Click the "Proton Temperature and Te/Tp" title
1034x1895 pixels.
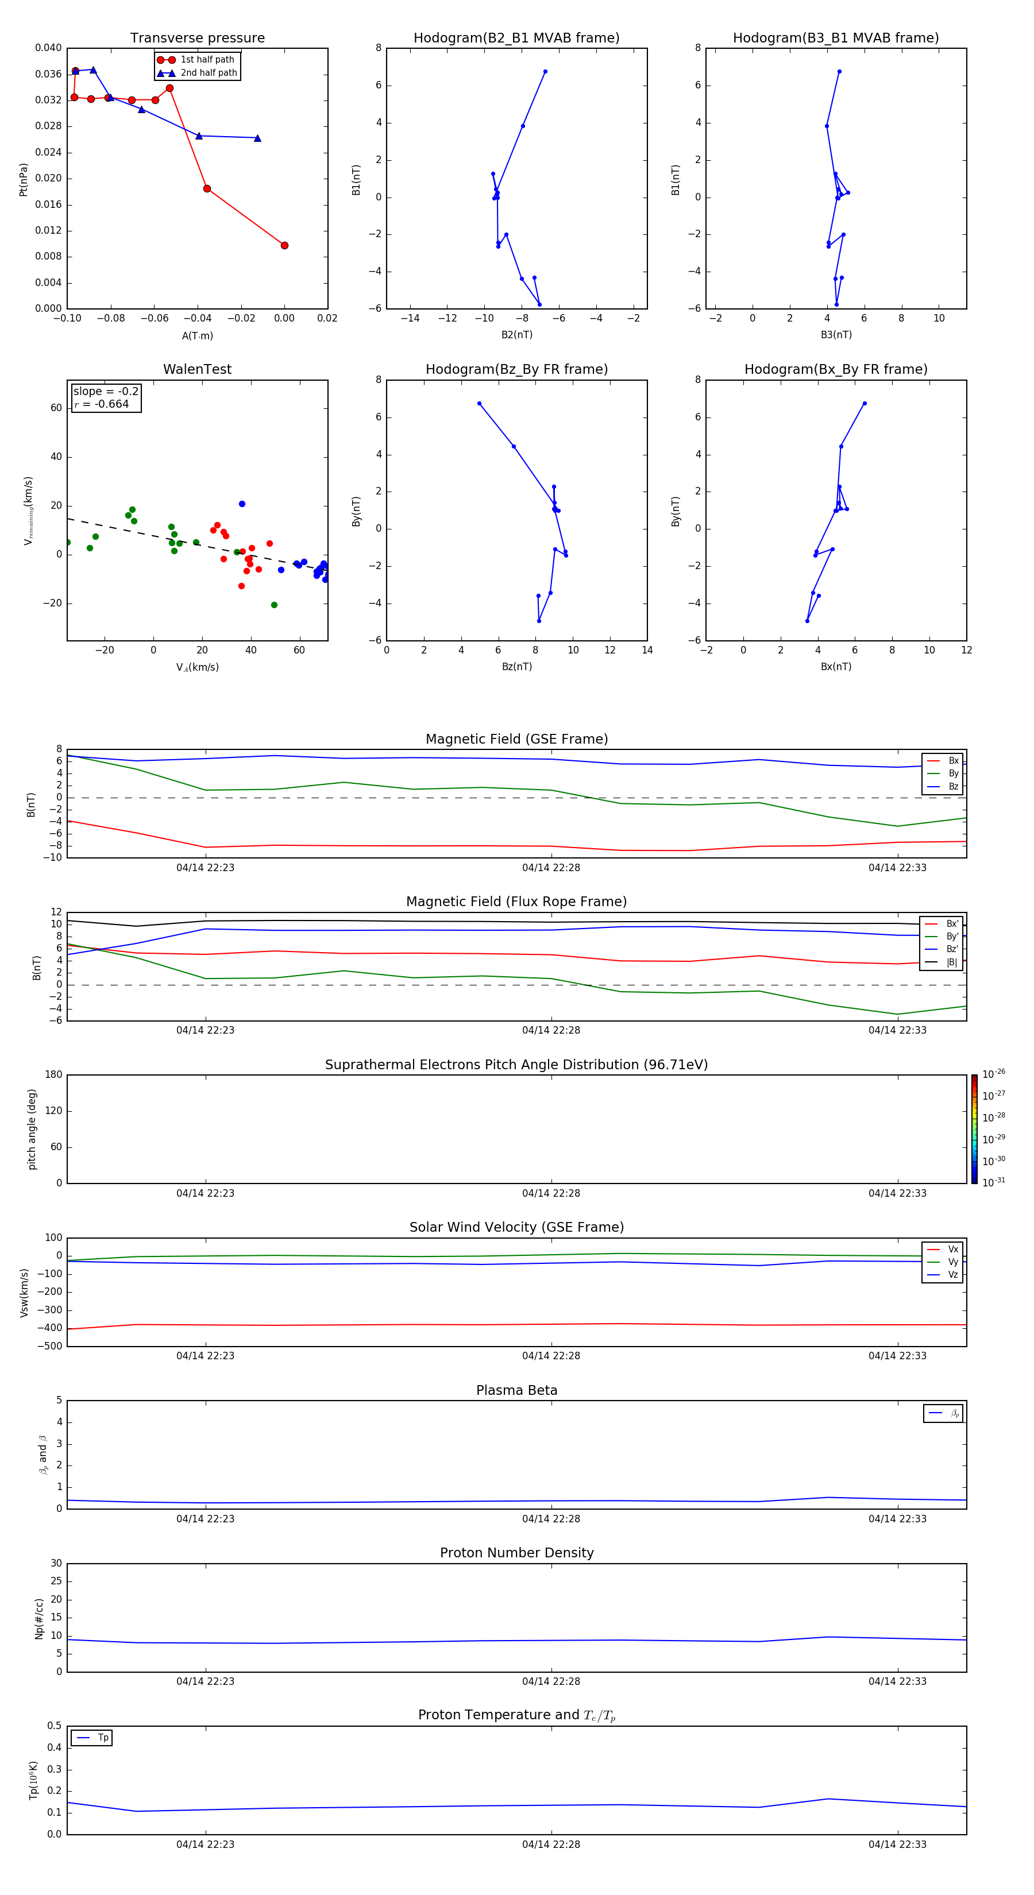click(x=516, y=1715)
